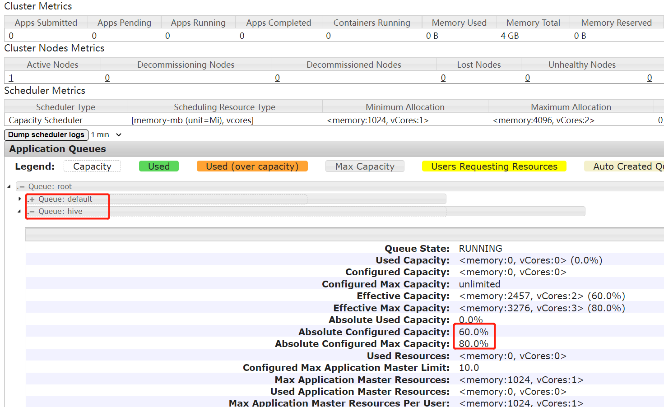
Task: Click the Memory Reserved column header
Action: [617, 23]
